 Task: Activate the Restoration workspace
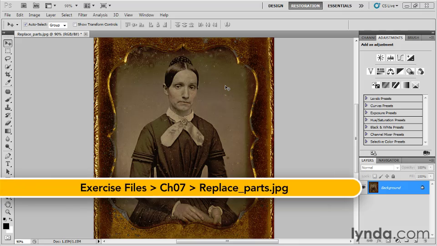[x=305, y=6]
